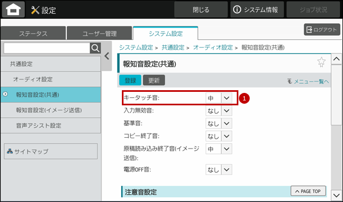Open the コピー終了音 dropdown
The width and height of the screenshot is (343, 202).
[219, 136]
